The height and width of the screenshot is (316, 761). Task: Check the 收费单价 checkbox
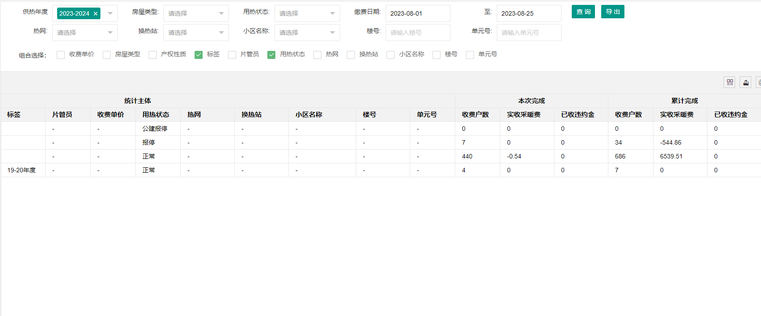tap(61, 54)
